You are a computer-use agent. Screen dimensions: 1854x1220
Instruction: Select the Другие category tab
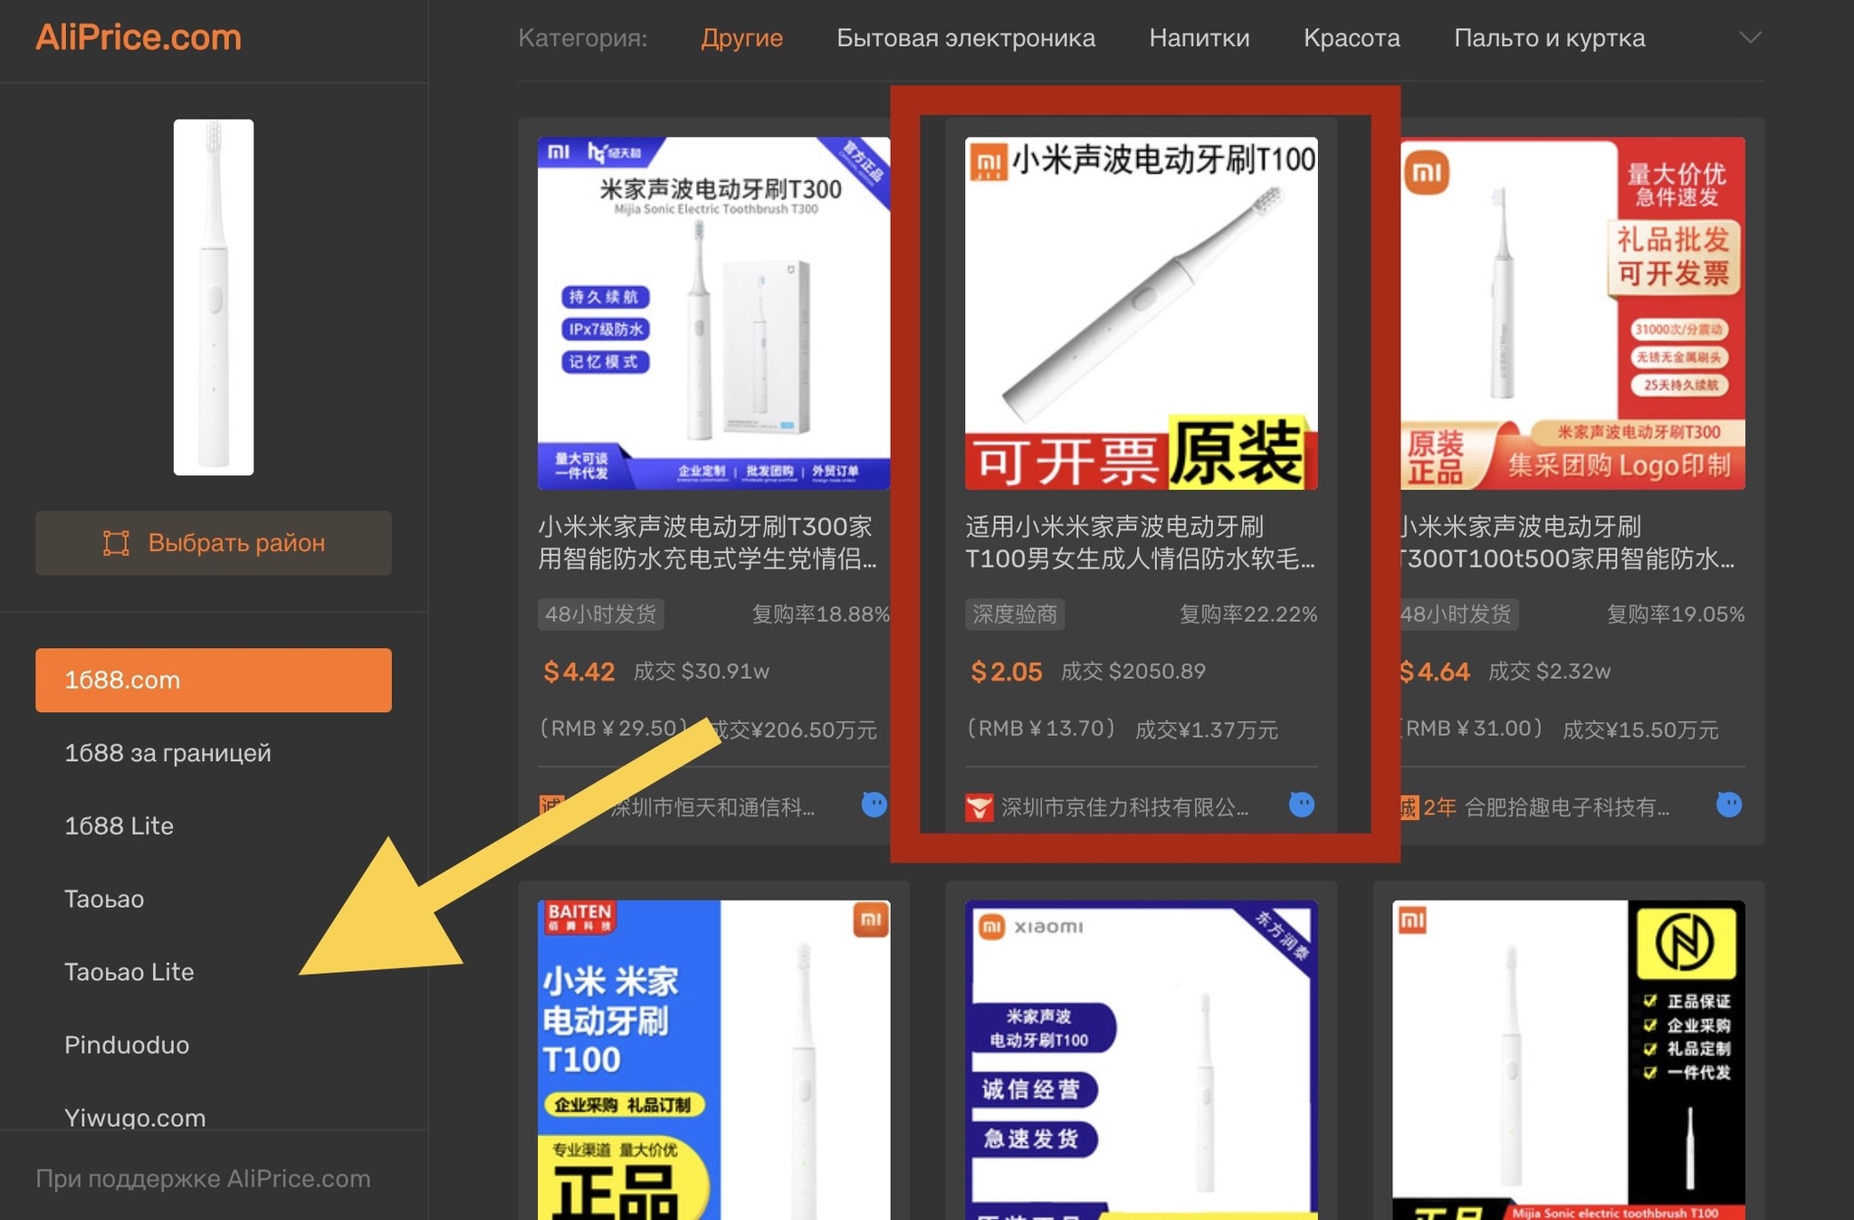[741, 38]
